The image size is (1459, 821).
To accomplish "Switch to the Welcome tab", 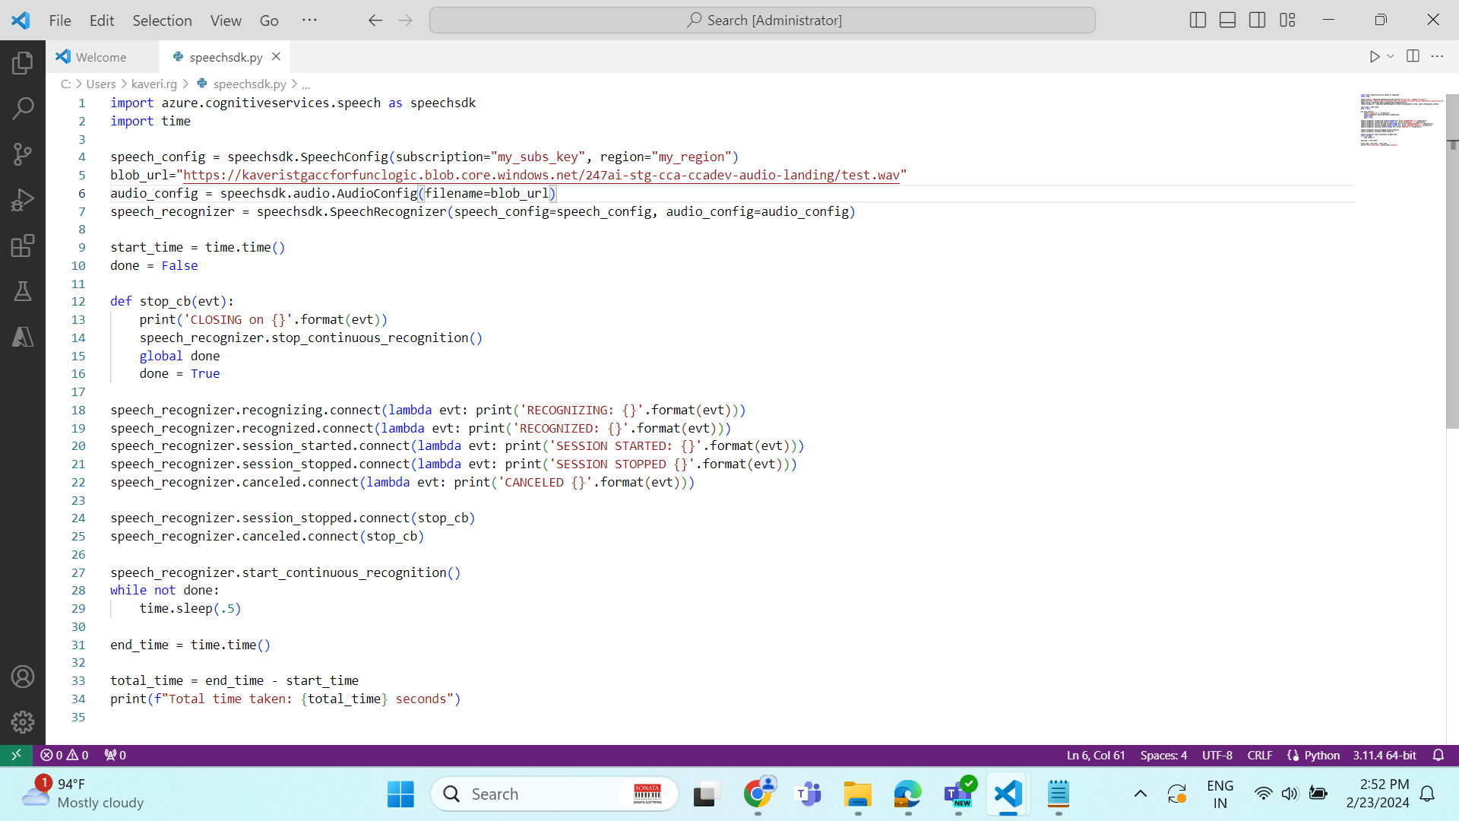I will pos(103,57).
